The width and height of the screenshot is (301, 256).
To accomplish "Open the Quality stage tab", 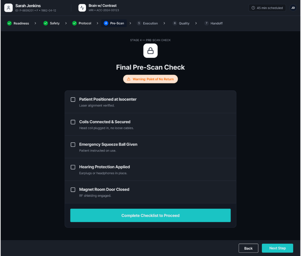I will [181, 23].
